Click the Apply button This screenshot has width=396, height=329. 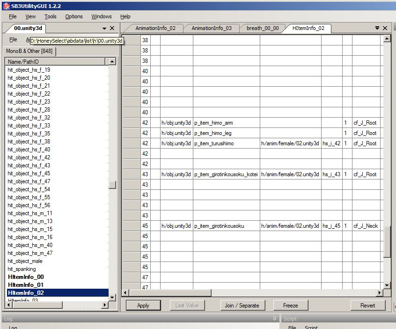143,306
